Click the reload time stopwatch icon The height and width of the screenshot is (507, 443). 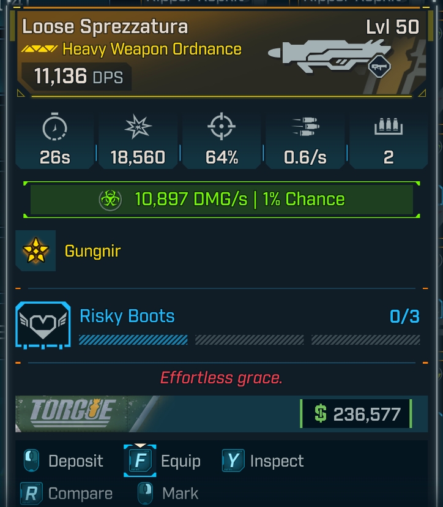click(x=54, y=129)
